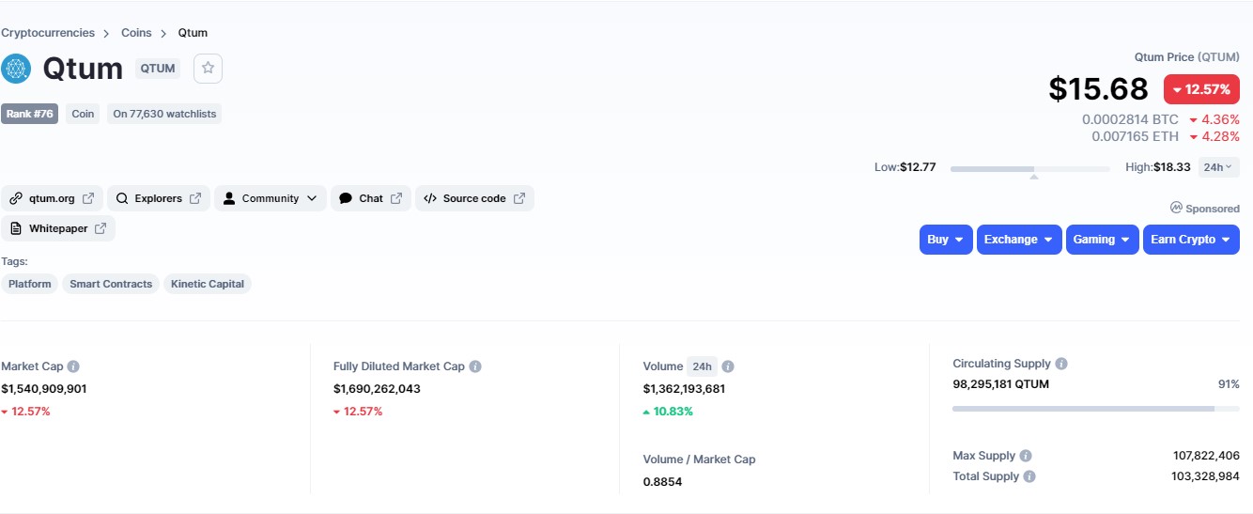The height and width of the screenshot is (514, 1253).
Task: Click the Volume / Market Cap value 0.8854
Action: (663, 481)
